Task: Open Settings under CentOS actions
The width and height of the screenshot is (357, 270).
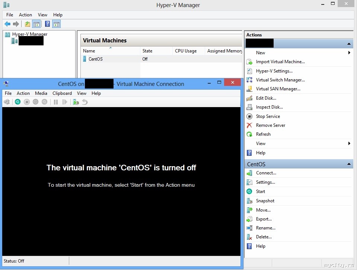Action: coord(265,182)
